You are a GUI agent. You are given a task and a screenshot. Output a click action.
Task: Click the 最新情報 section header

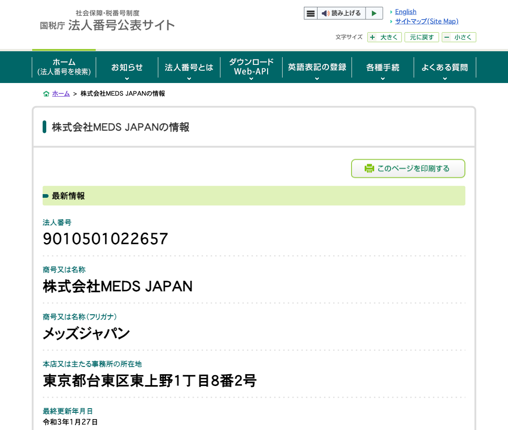[x=254, y=195]
